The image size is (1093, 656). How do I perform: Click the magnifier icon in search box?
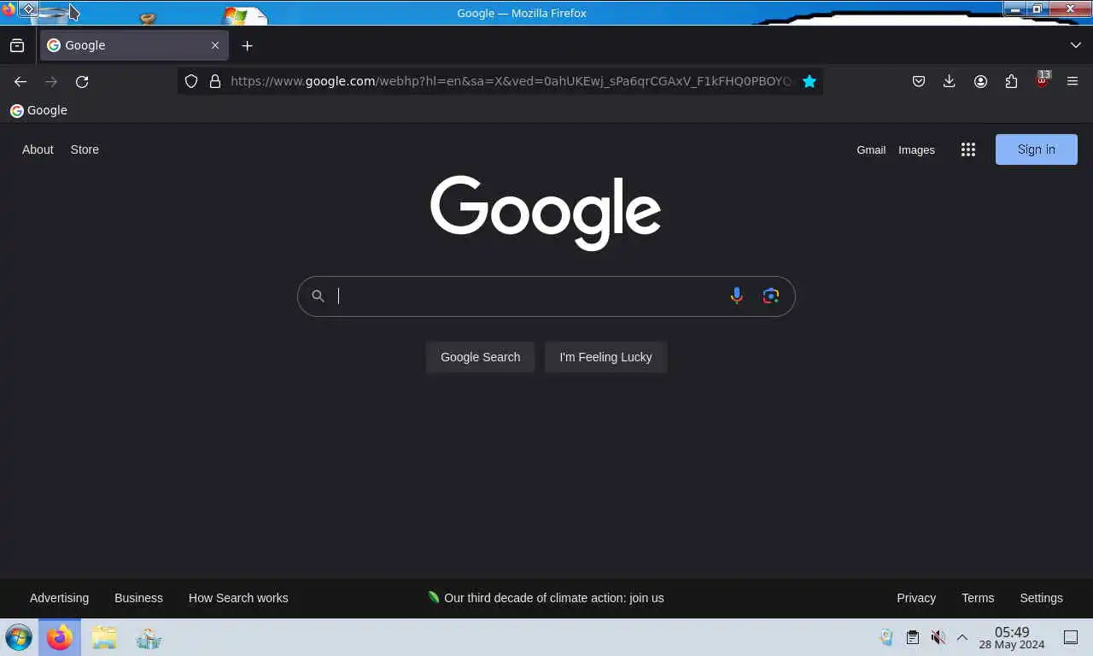318,296
